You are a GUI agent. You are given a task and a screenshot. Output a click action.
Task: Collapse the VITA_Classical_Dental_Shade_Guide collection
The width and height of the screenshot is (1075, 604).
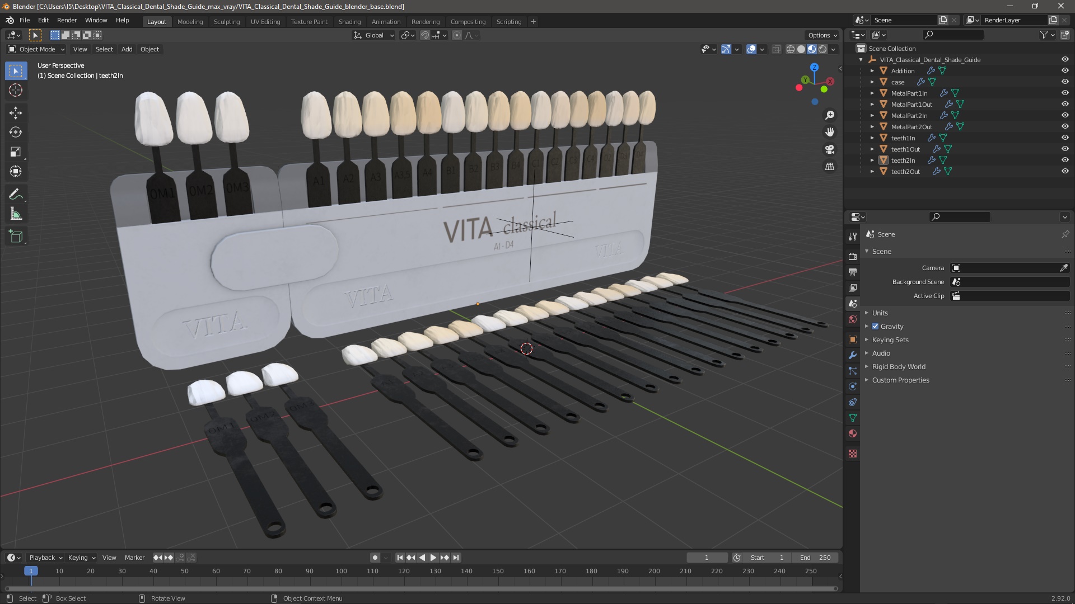click(x=861, y=60)
